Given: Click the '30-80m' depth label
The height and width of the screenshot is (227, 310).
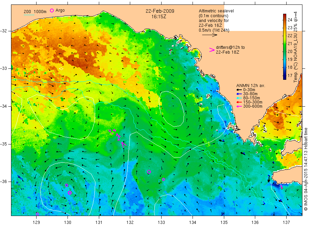Looking at the screenshot, I should [x=250, y=94].
